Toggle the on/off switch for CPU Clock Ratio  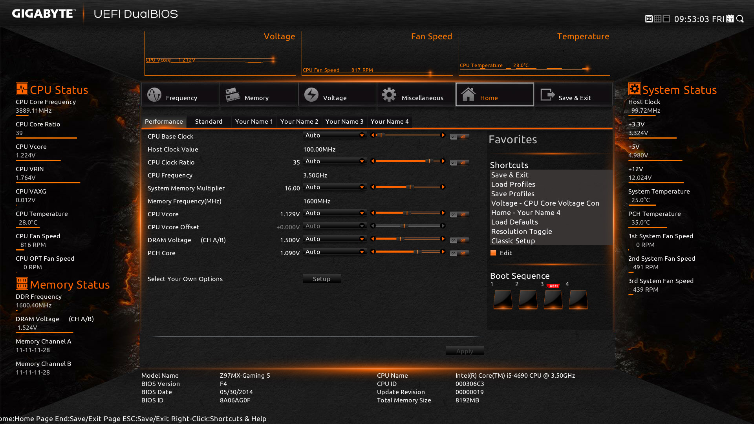coord(459,163)
